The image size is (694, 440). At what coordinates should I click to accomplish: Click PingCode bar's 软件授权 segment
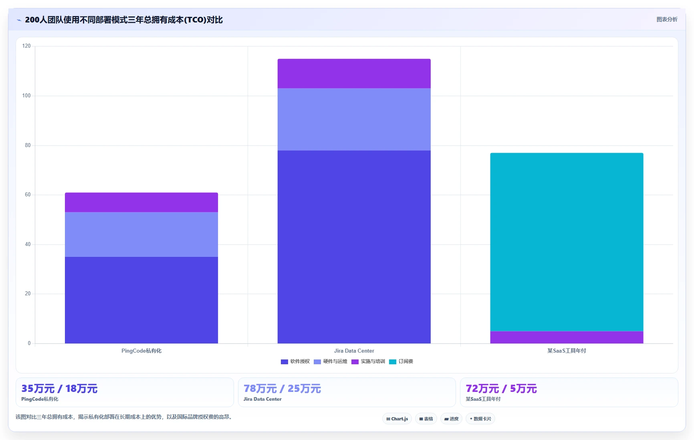[141, 300]
